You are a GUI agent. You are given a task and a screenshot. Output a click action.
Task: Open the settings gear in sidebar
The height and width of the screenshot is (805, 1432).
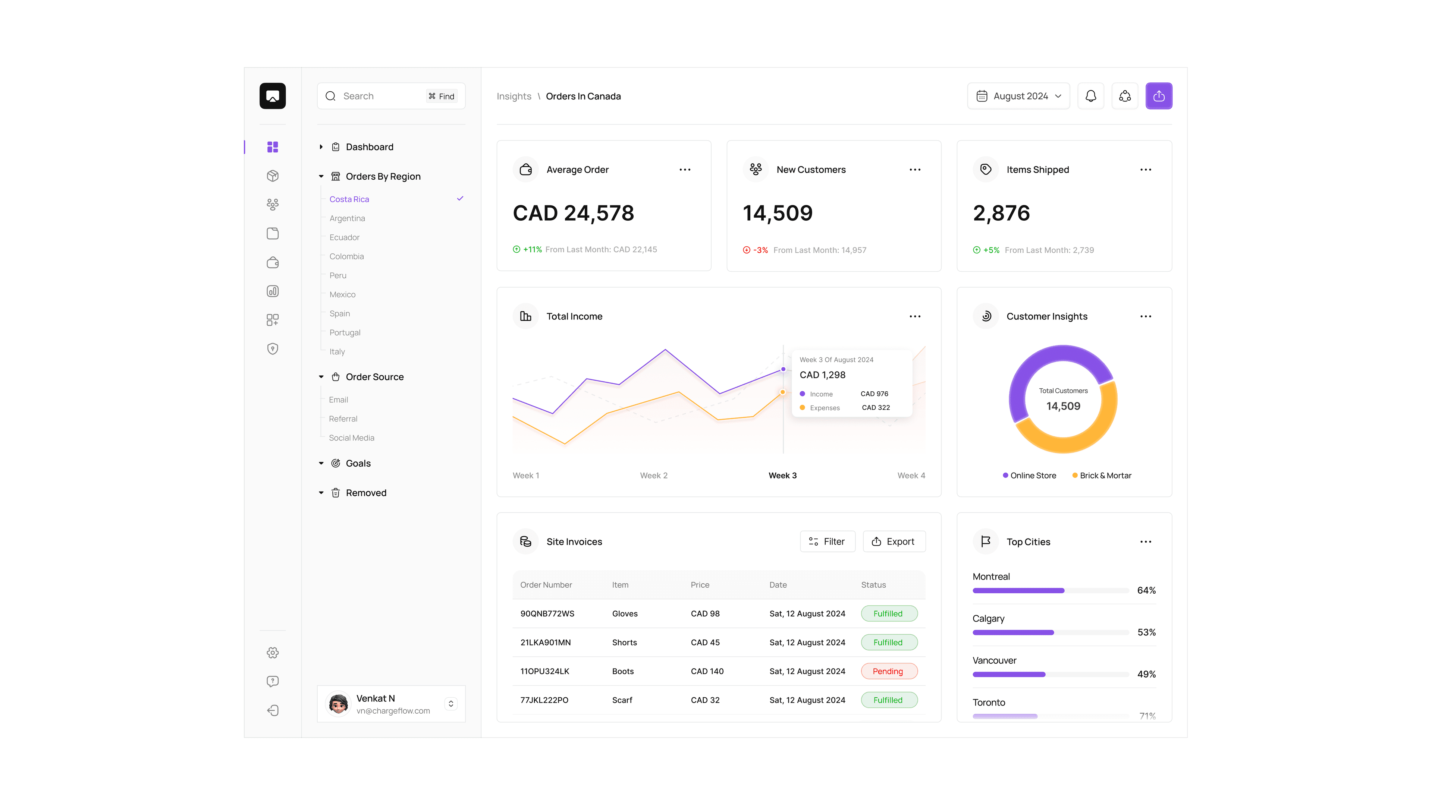272,652
